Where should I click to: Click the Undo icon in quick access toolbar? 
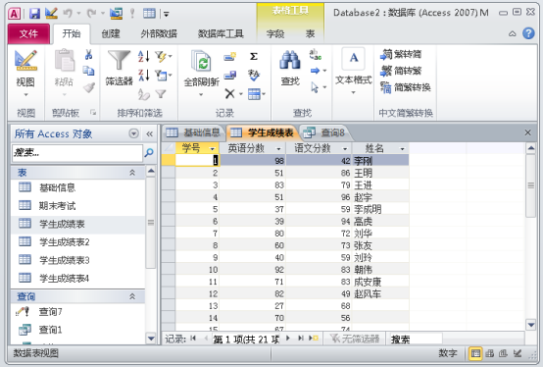(68, 14)
